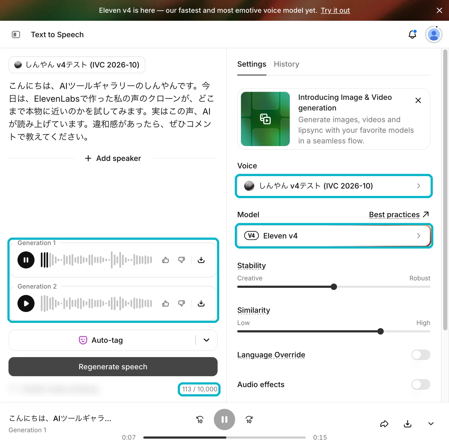Enable Language Override switch
Screen dimensions: 449x445
(x=421, y=355)
